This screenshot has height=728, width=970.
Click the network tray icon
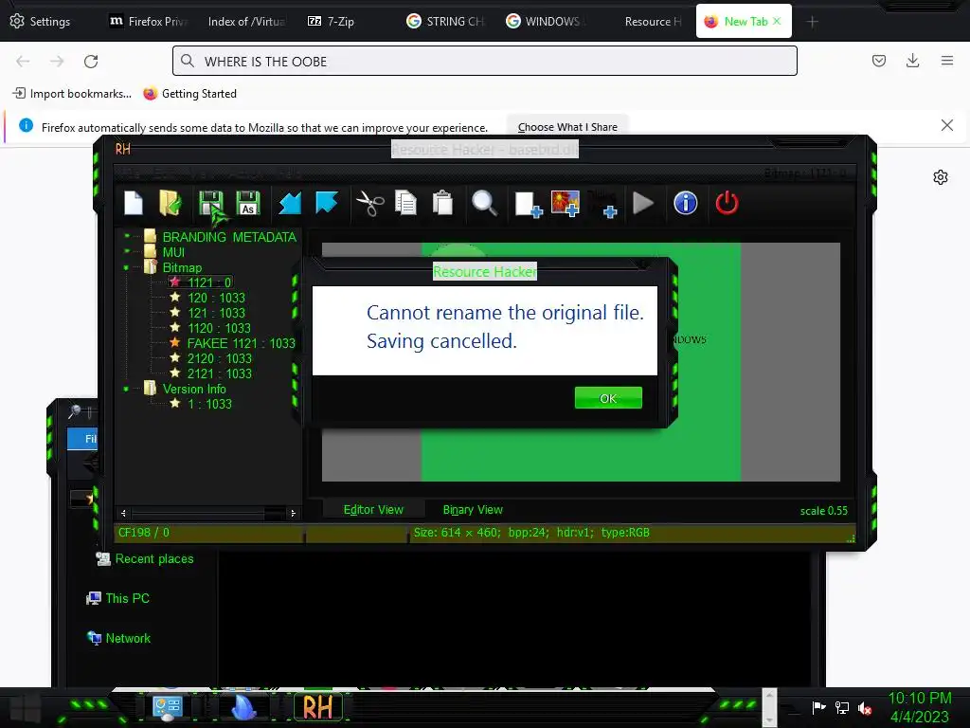pyautogui.click(x=842, y=707)
